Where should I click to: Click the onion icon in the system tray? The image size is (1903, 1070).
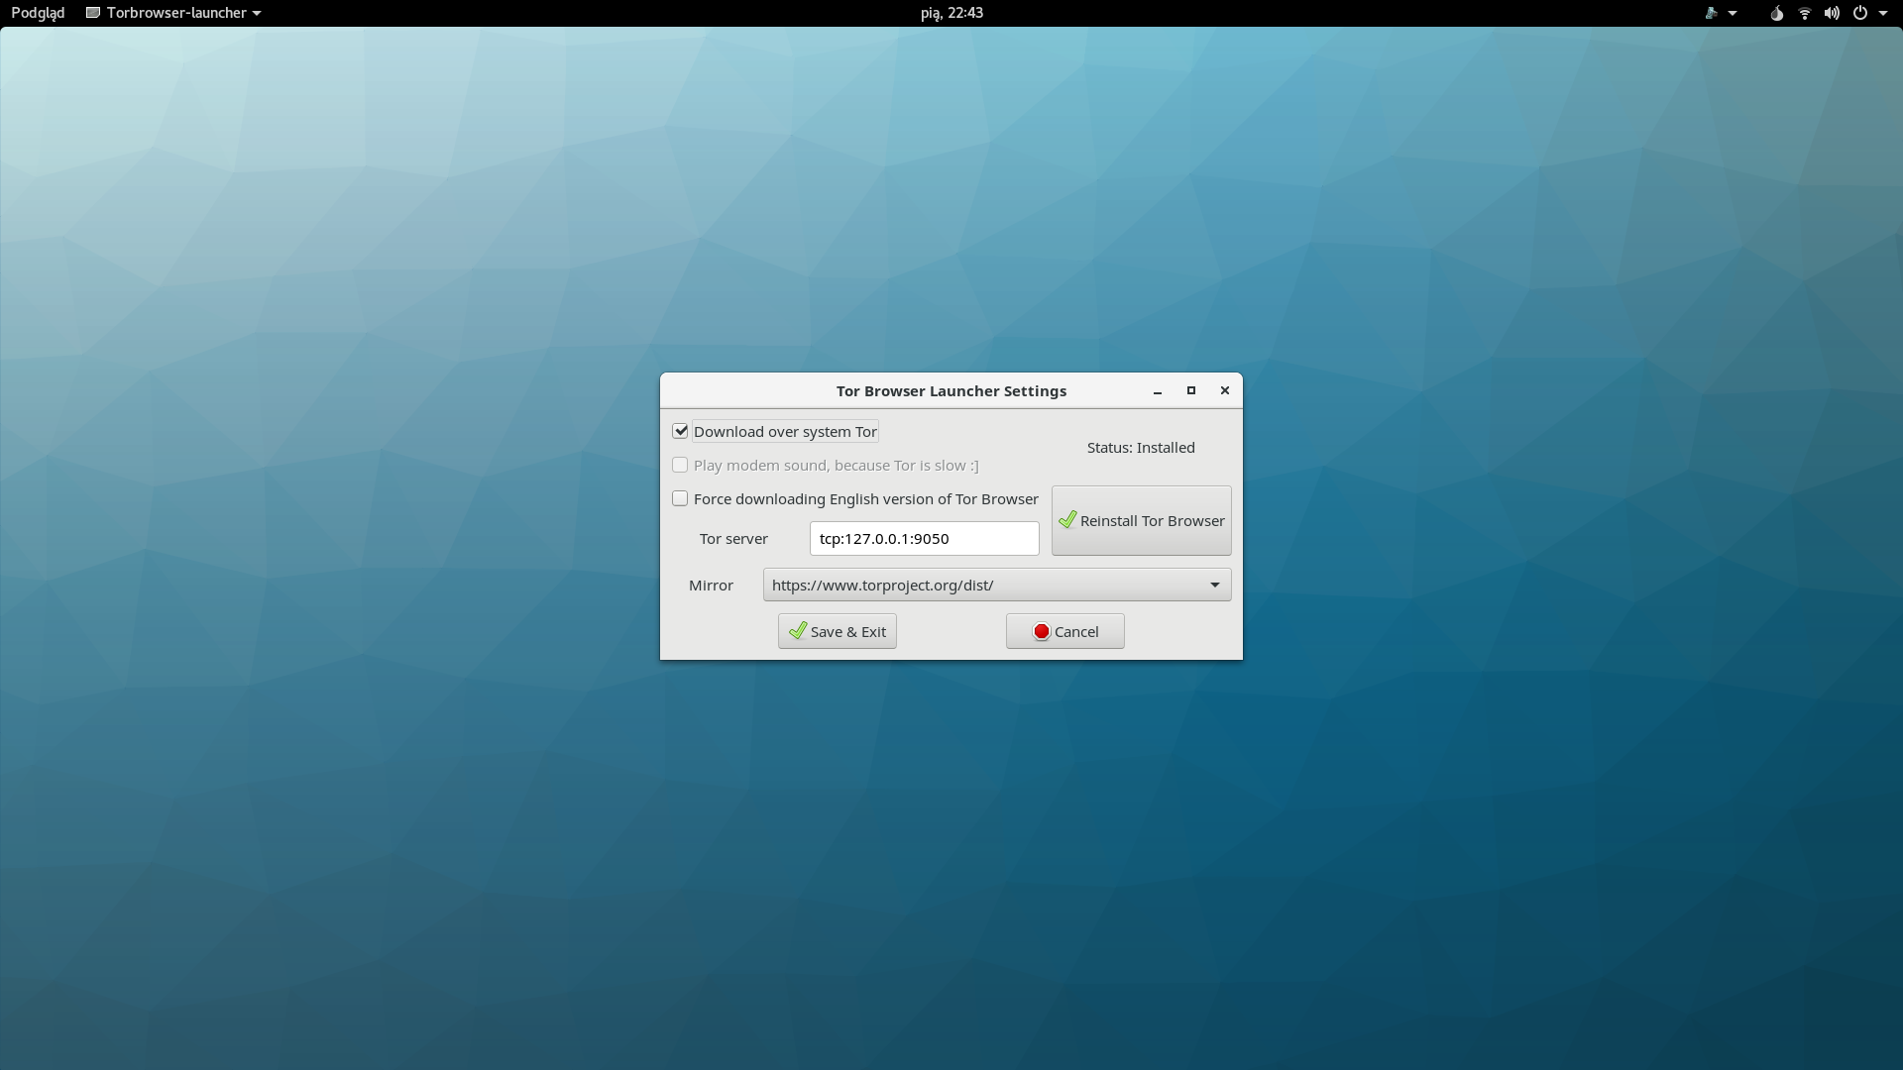pos(1777,13)
